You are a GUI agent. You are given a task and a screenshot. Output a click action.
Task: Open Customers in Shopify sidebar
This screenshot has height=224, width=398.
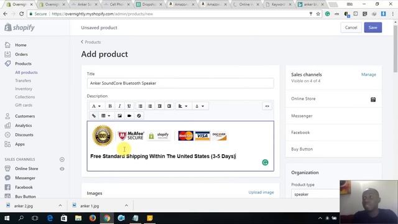point(25,116)
